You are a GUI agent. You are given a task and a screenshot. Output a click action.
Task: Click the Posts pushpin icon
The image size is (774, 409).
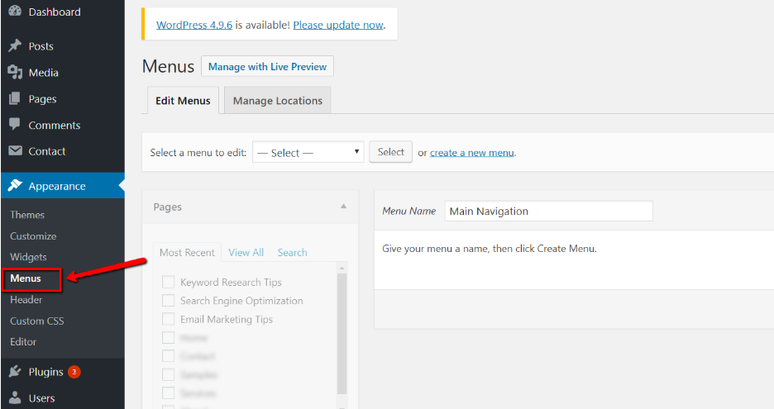15,46
